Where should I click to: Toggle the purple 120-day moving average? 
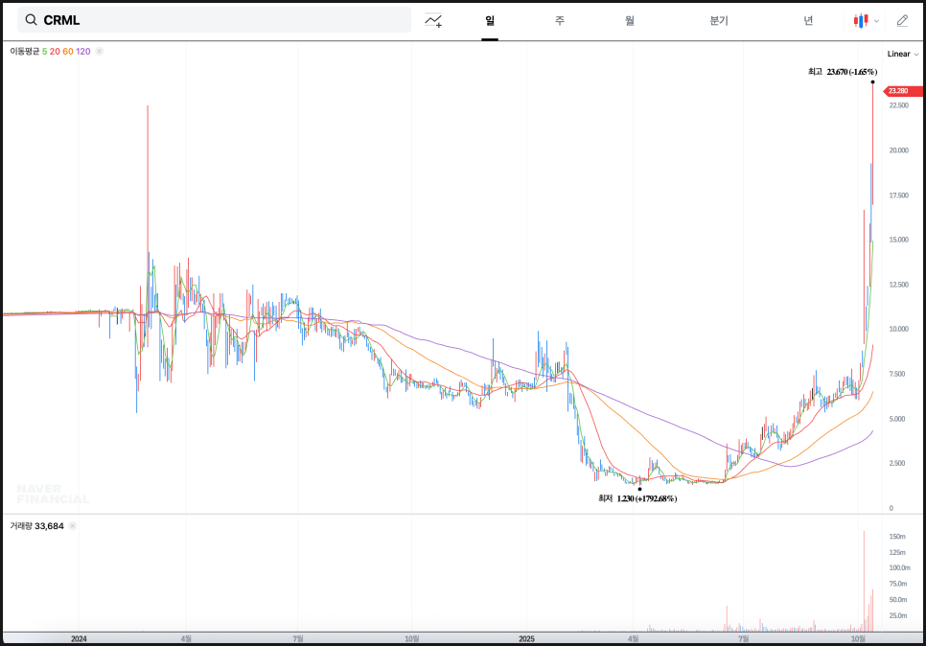(82, 52)
